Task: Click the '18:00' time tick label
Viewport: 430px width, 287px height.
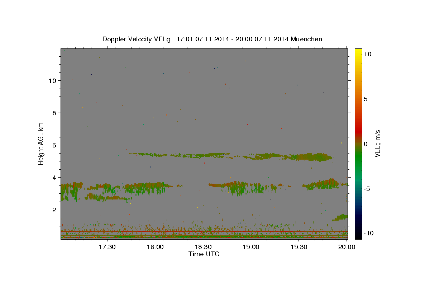Action: (155, 247)
